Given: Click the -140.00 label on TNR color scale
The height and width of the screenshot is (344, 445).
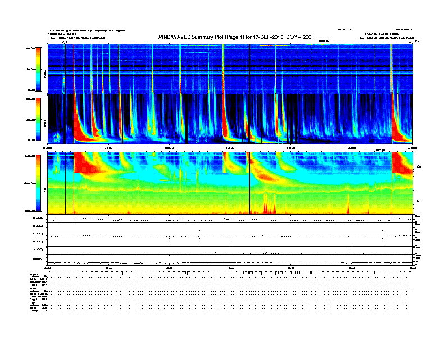Looking at the screenshot, I should pos(29,183).
